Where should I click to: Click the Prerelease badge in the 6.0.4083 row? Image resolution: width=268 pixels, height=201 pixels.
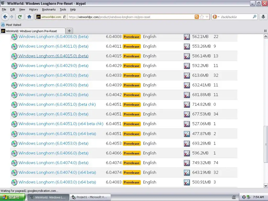132,182
